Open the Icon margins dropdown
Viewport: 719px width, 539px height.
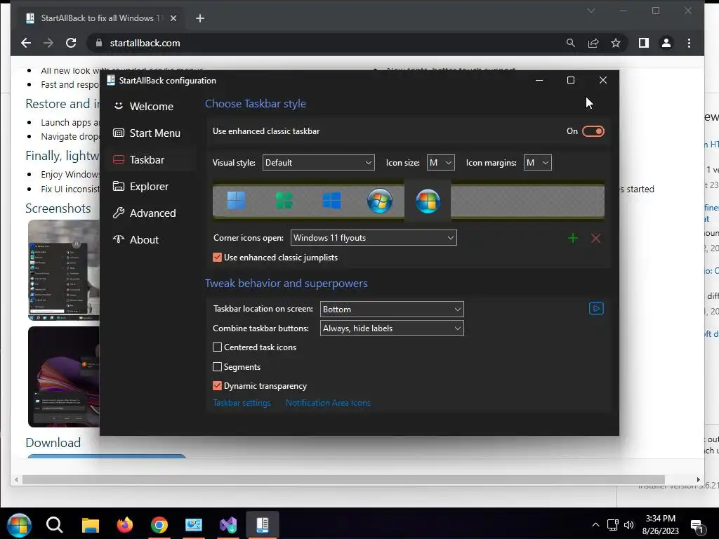[x=537, y=163]
